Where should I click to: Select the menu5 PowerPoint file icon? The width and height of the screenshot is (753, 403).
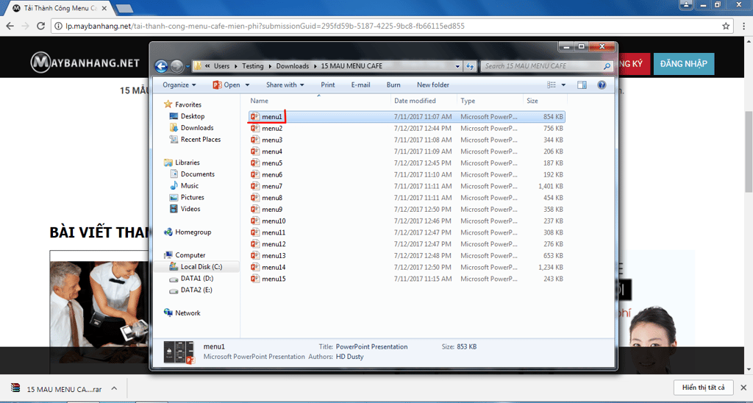tap(255, 163)
